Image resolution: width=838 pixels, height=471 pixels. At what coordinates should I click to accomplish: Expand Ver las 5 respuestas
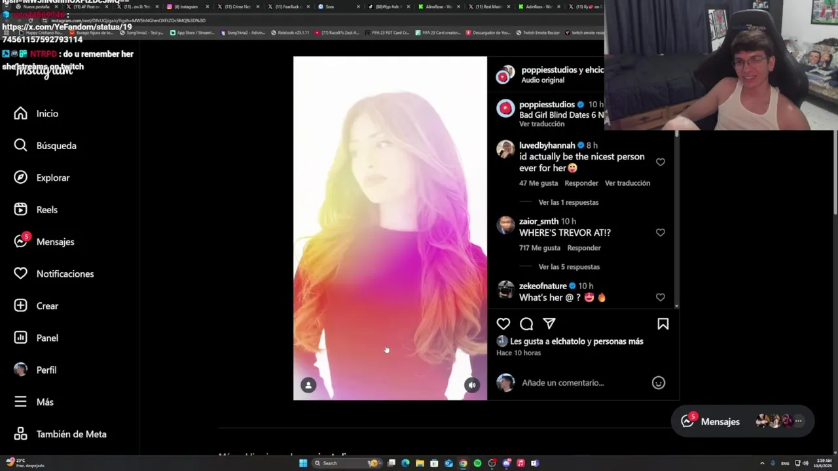click(x=569, y=267)
